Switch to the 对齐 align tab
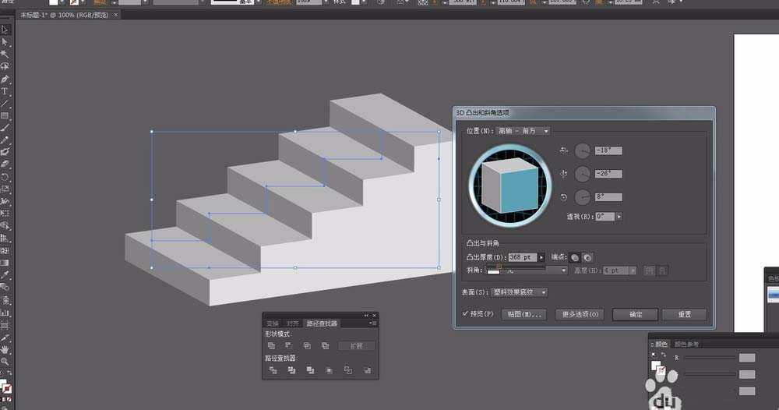The height and width of the screenshot is (410, 779). (292, 323)
